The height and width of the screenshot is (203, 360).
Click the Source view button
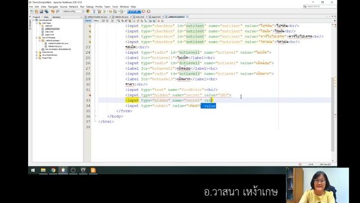88,21
